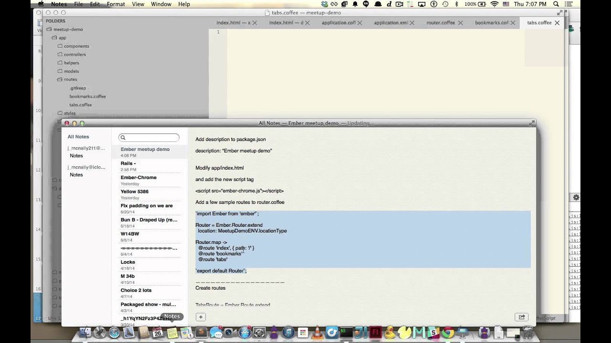Close the tabs.coffee tab
Image resolution: width=611 pixels, height=343 pixels.
(x=557, y=22)
